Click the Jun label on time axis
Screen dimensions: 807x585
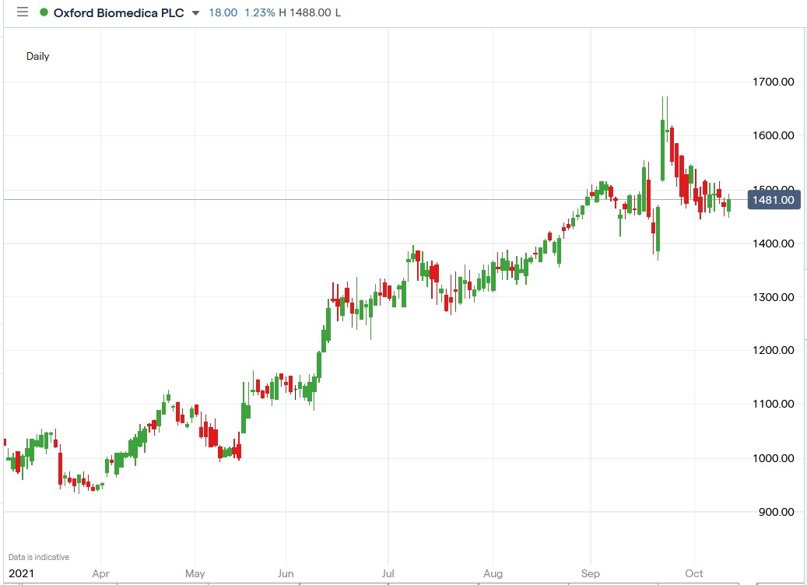pos(286,573)
